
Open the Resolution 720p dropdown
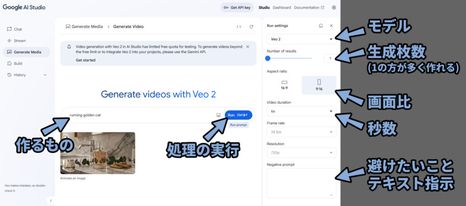point(302,152)
